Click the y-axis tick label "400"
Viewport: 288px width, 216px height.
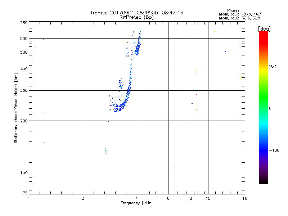pyautogui.click(x=24, y=69)
